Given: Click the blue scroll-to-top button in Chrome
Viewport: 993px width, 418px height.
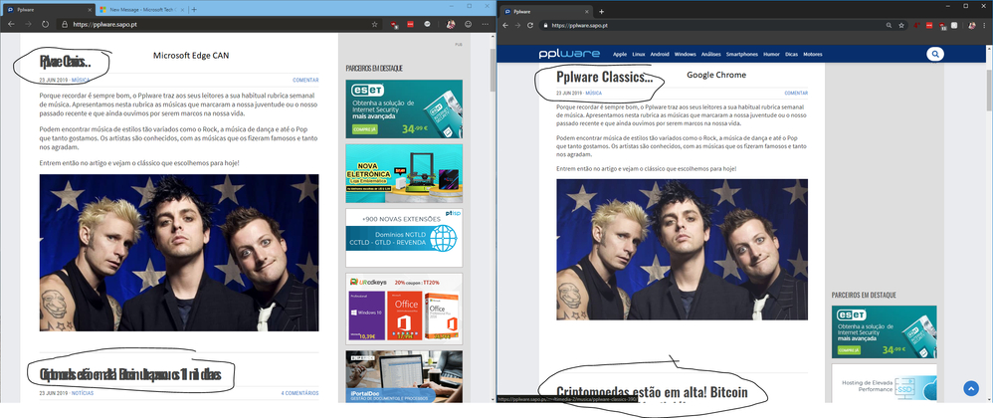Looking at the screenshot, I should point(971,389).
